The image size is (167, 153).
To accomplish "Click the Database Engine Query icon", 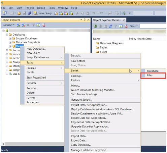I will pos(56,13).
